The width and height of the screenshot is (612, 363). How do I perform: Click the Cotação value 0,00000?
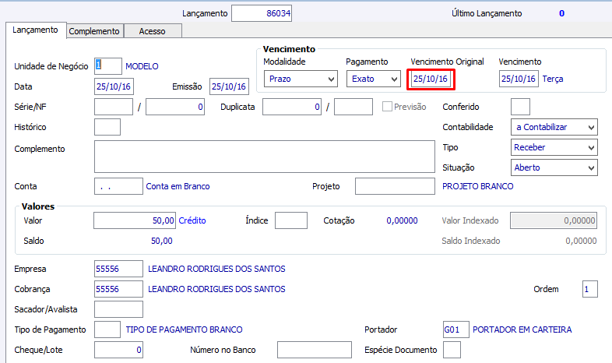point(402,221)
